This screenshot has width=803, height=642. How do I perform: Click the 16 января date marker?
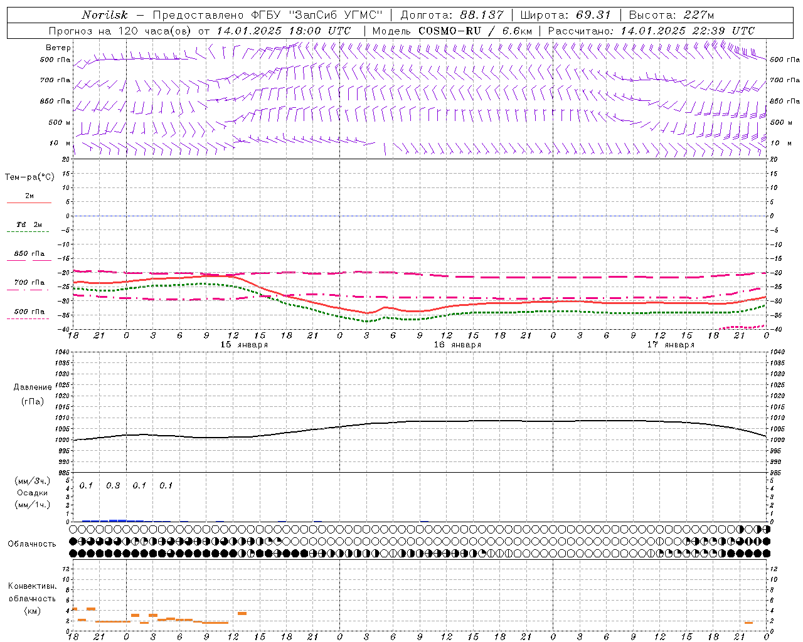pyautogui.click(x=457, y=345)
